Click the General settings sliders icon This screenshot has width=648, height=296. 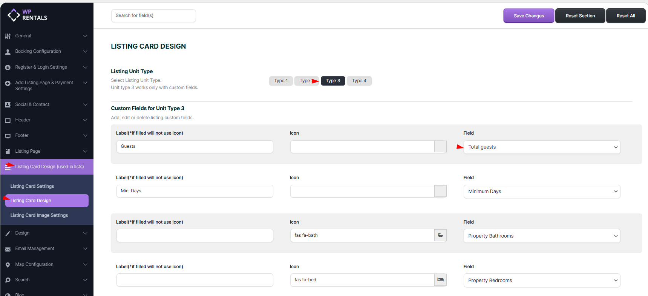pos(8,36)
